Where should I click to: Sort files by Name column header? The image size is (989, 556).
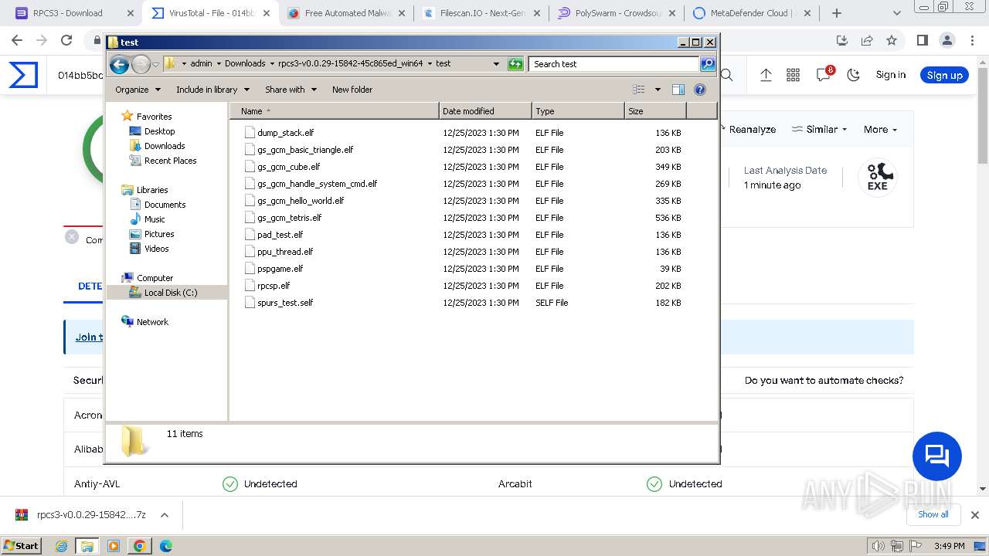(x=334, y=111)
